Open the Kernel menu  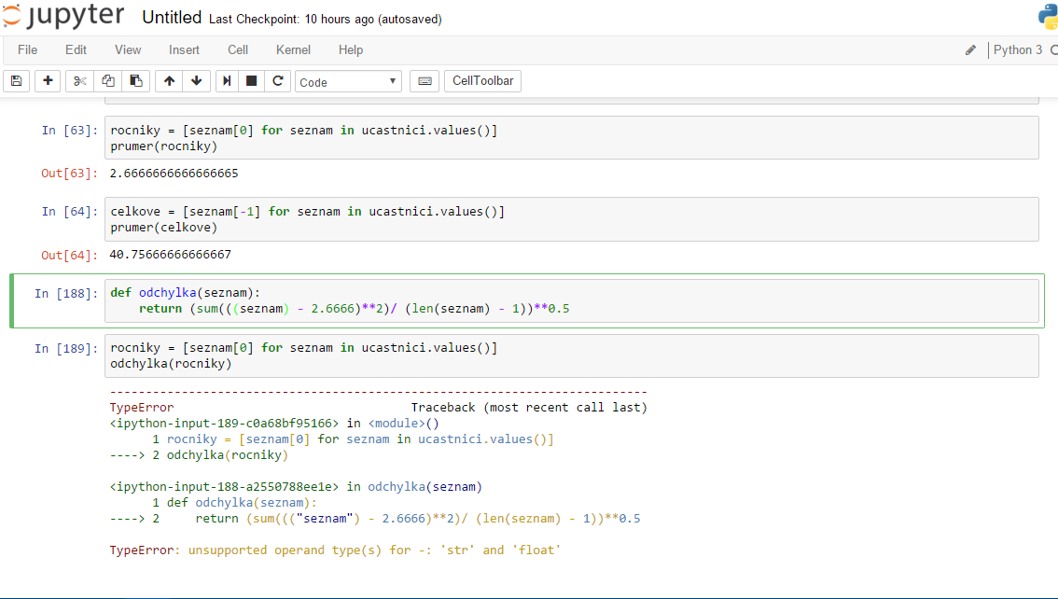click(293, 49)
